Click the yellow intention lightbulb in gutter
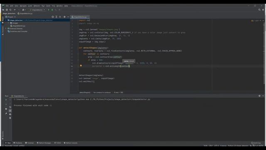 (x=81, y=66)
